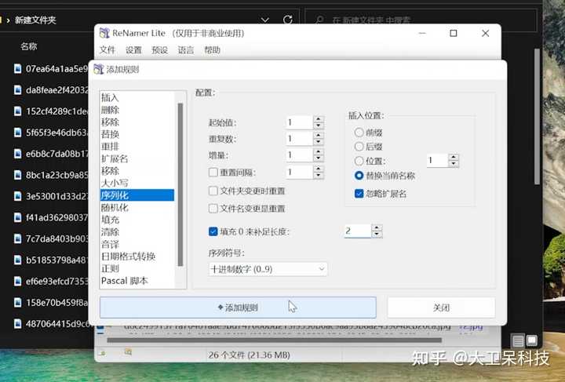The height and width of the screenshot is (382, 565).
Task: Select the 扩展名 rule
Action: (x=137, y=158)
